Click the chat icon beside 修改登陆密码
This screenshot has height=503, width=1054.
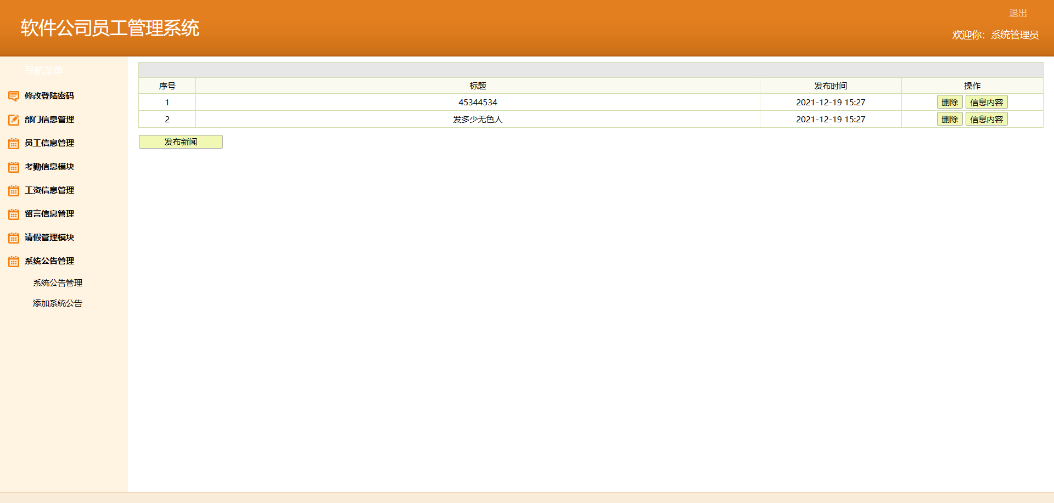pos(14,96)
